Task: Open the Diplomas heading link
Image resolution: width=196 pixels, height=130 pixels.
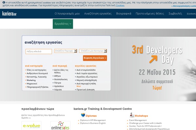Action: point(91,116)
